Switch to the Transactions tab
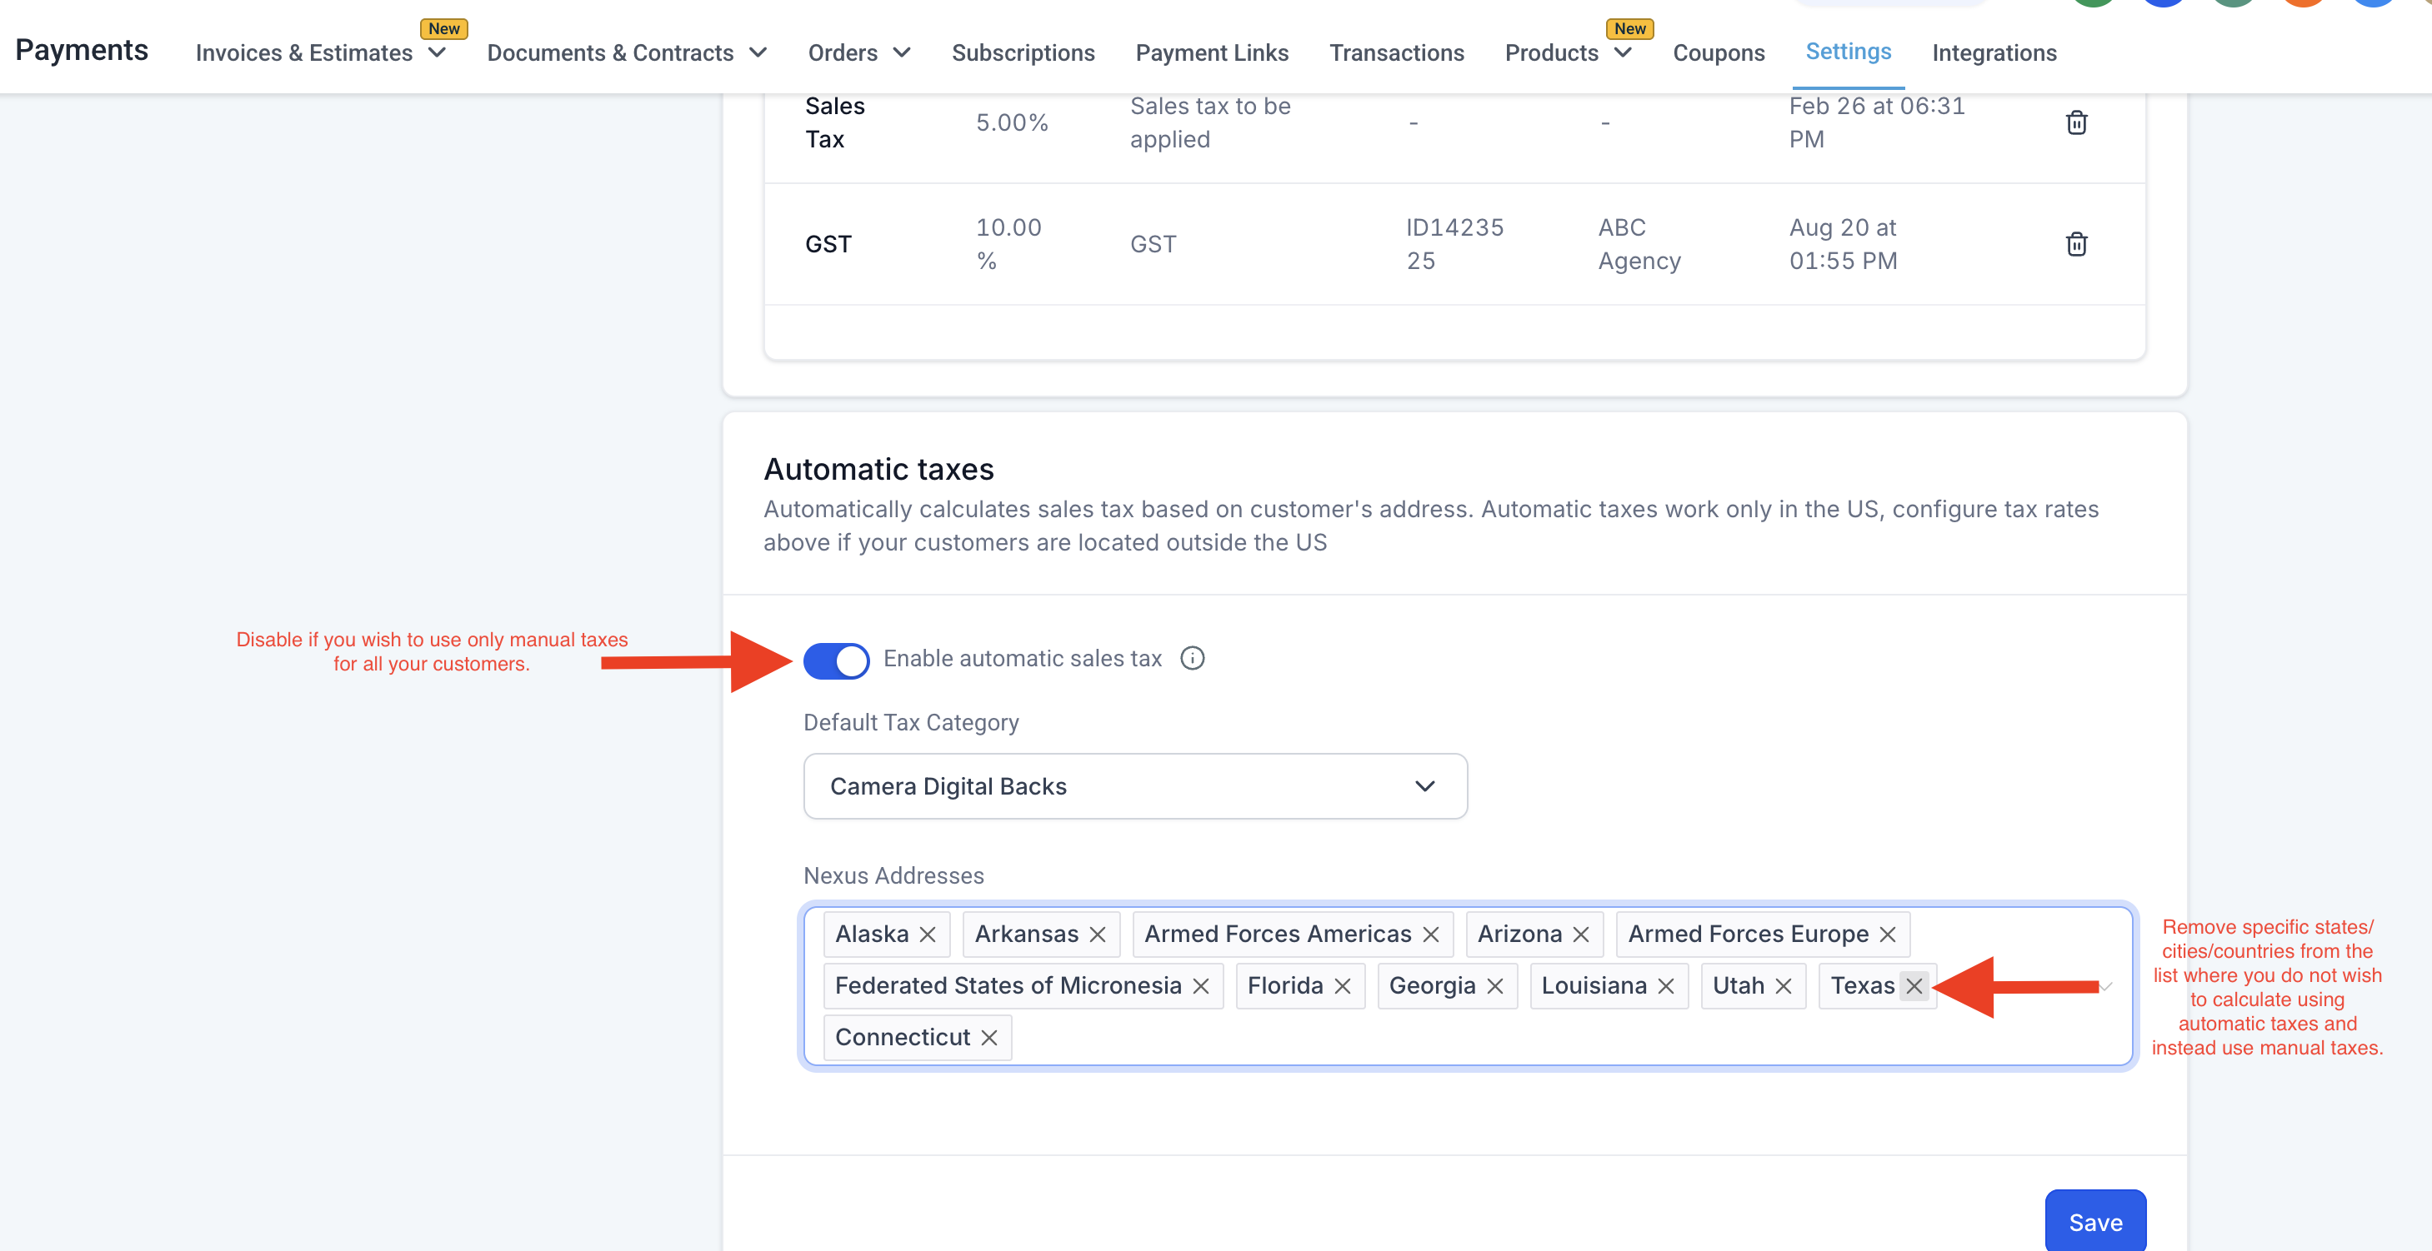The height and width of the screenshot is (1251, 2432). tap(1396, 52)
